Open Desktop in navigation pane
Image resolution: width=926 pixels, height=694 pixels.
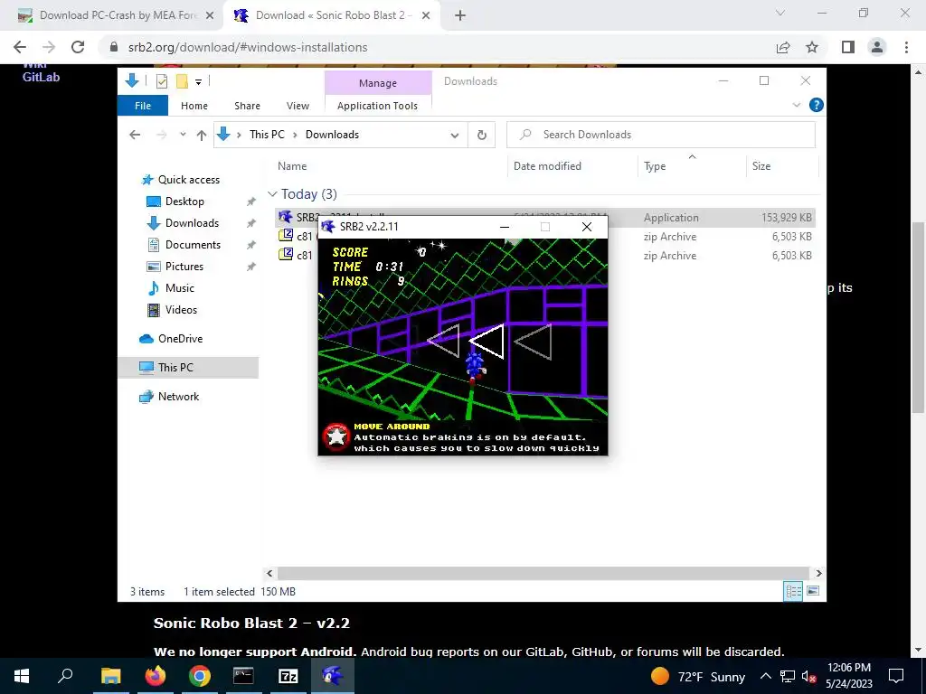(x=184, y=202)
